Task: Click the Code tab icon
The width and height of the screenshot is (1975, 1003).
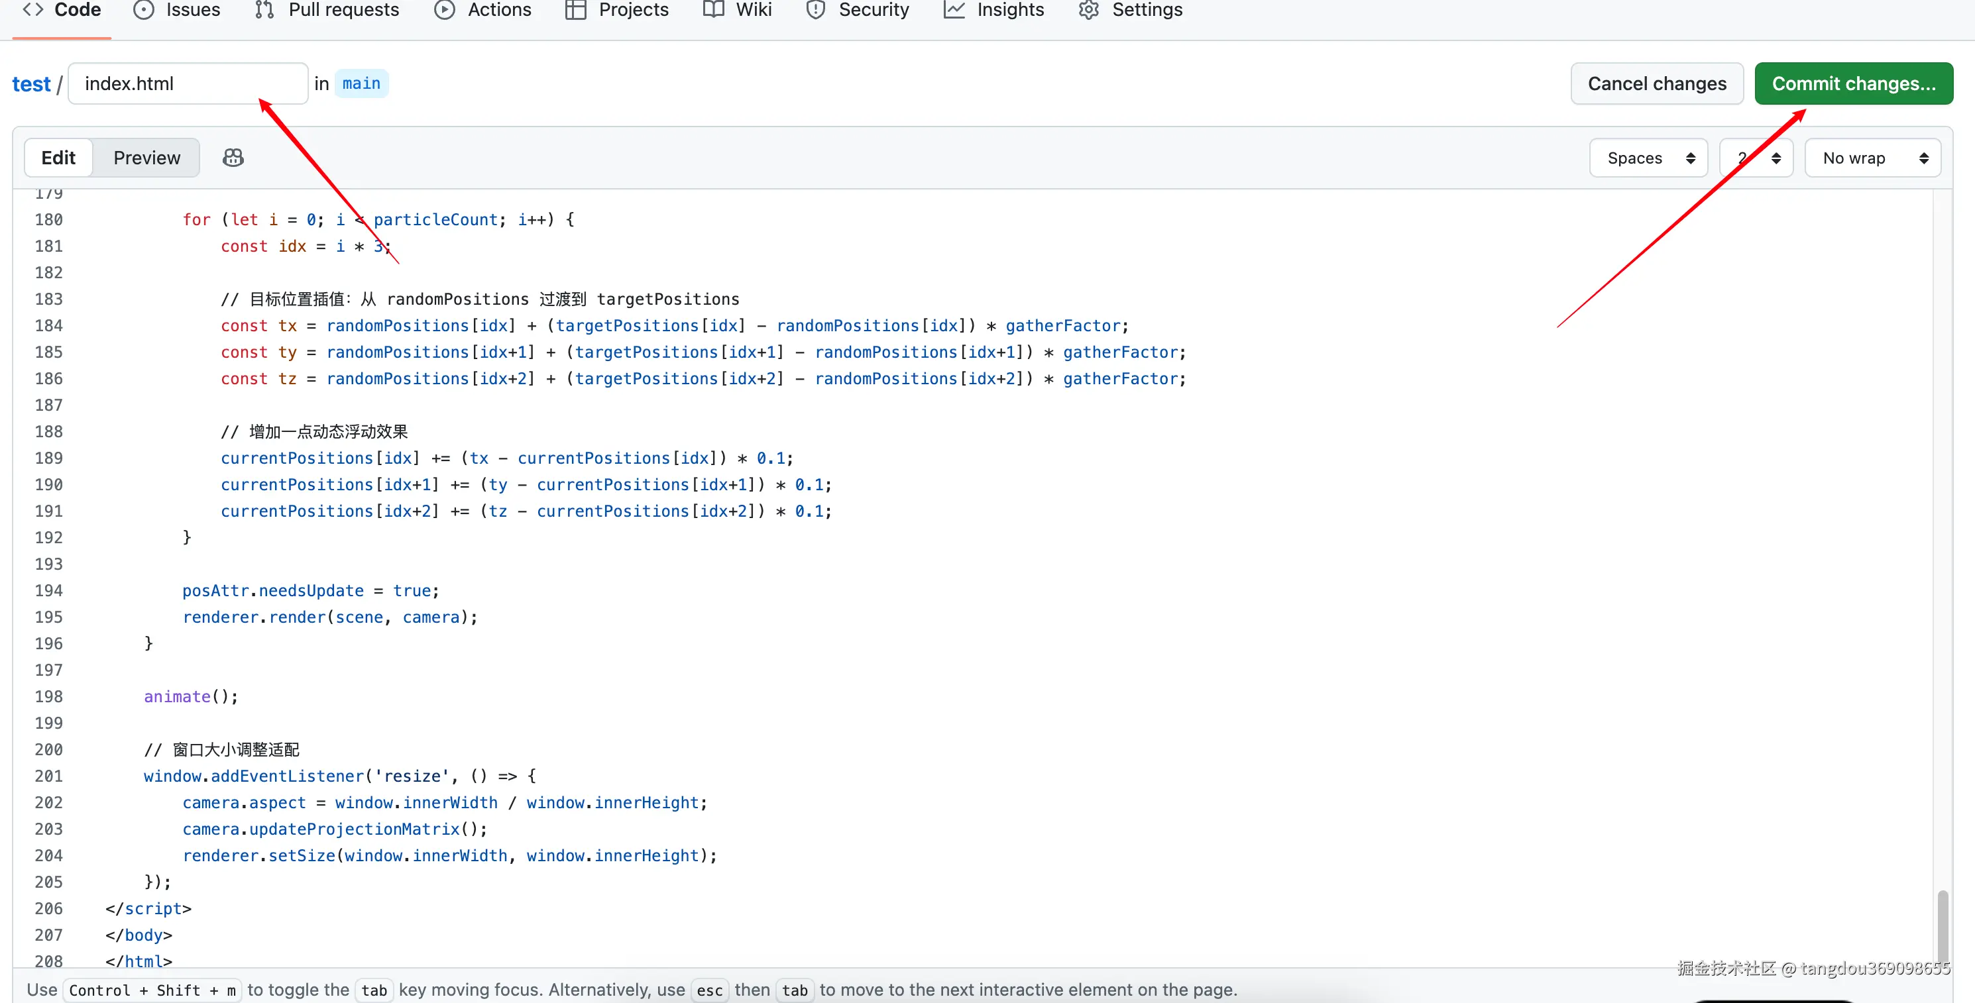Action: [x=33, y=10]
